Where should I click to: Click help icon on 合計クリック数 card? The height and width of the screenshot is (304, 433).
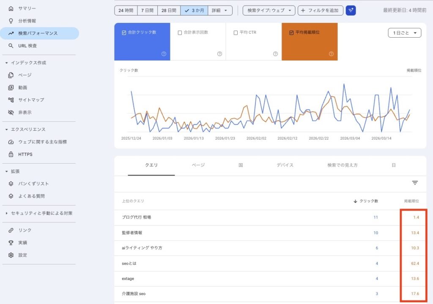click(163, 54)
